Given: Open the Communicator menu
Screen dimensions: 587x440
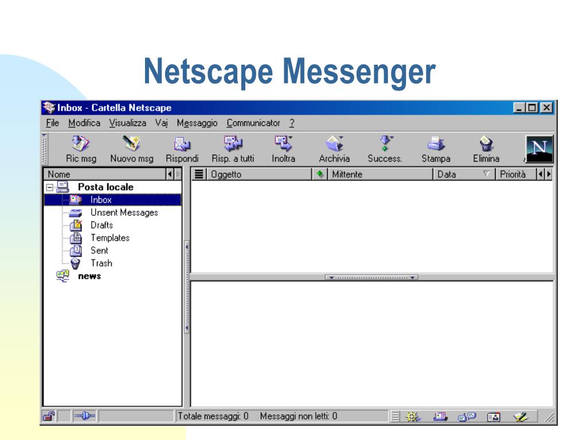Looking at the screenshot, I should coord(253,123).
